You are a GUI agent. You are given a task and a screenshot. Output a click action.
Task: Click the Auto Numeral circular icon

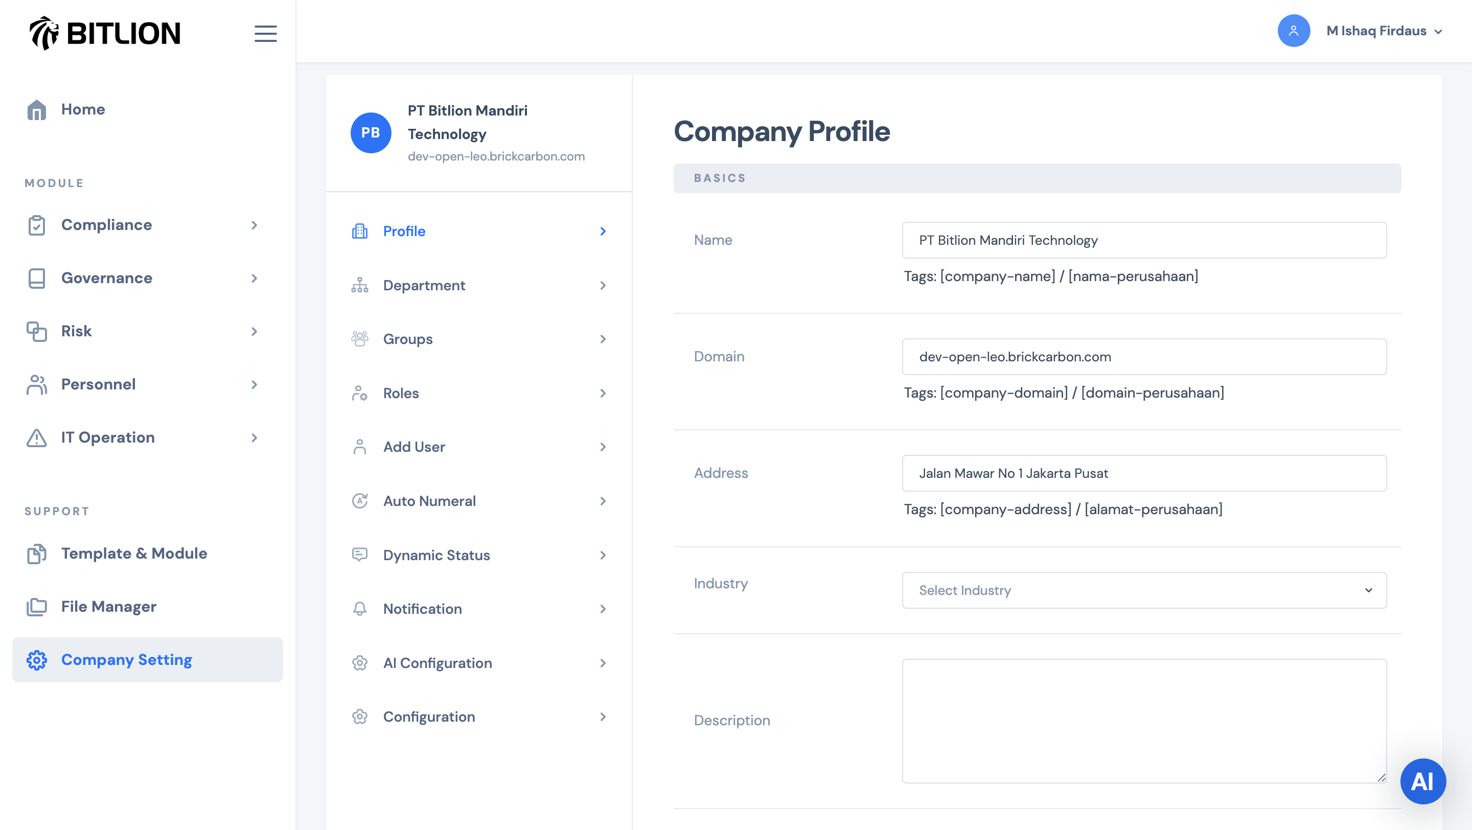pyautogui.click(x=359, y=501)
